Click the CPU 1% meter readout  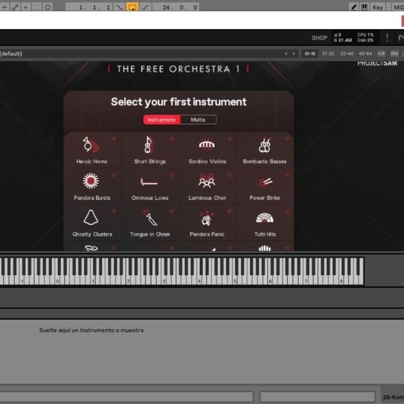365,35
